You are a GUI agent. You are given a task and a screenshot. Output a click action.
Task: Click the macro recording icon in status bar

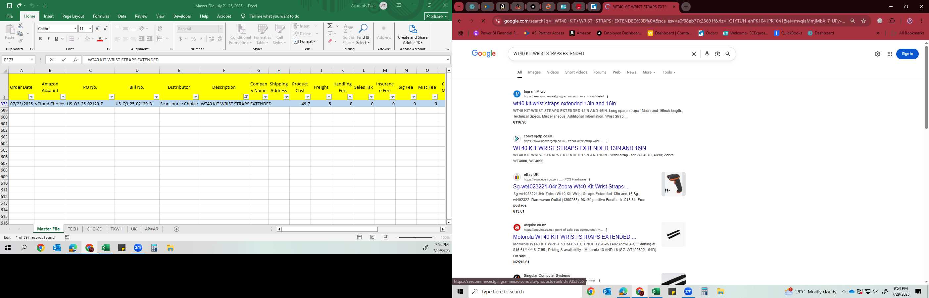tap(67, 237)
